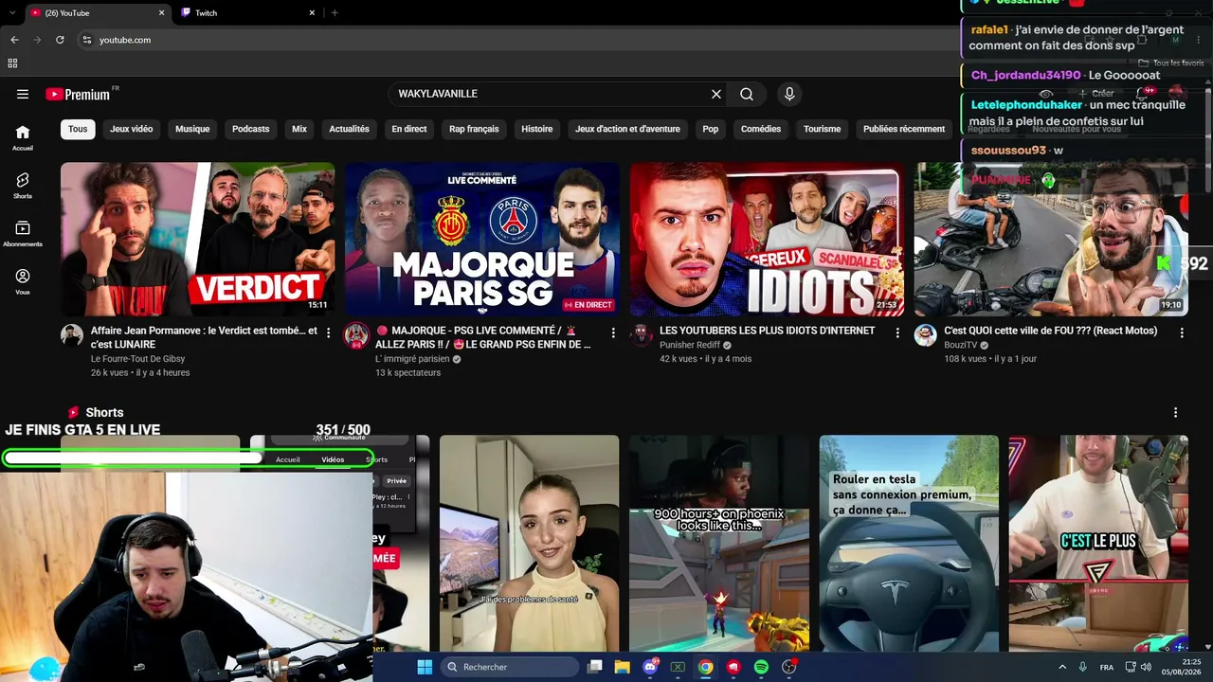Reload the YouTube page
The width and height of the screenshot is (1213, 682).
60,40
